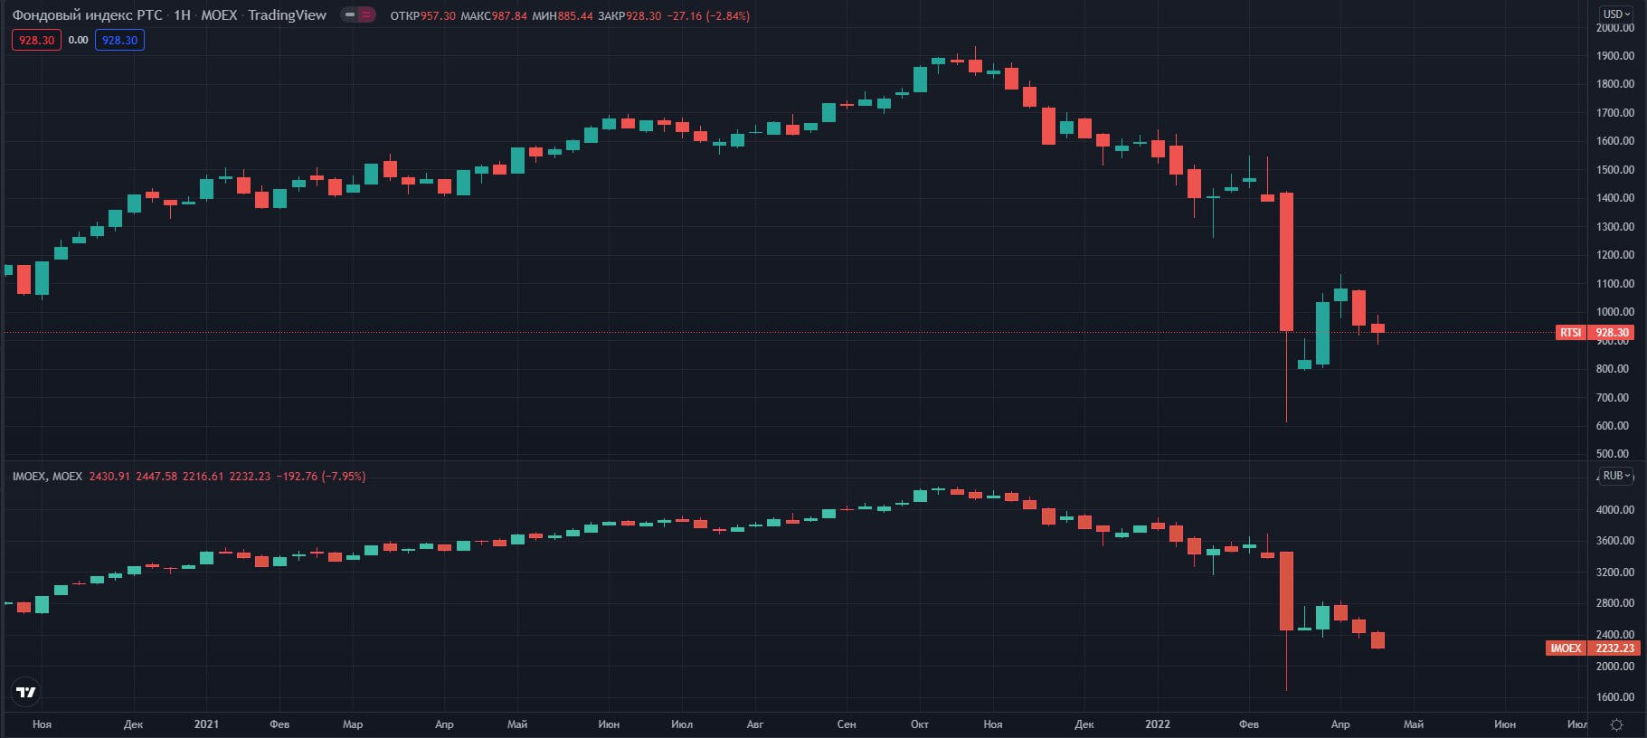Click МАКС987.84 high value in legend
The width and height of the screenshot is (1647, 738).
494,15
